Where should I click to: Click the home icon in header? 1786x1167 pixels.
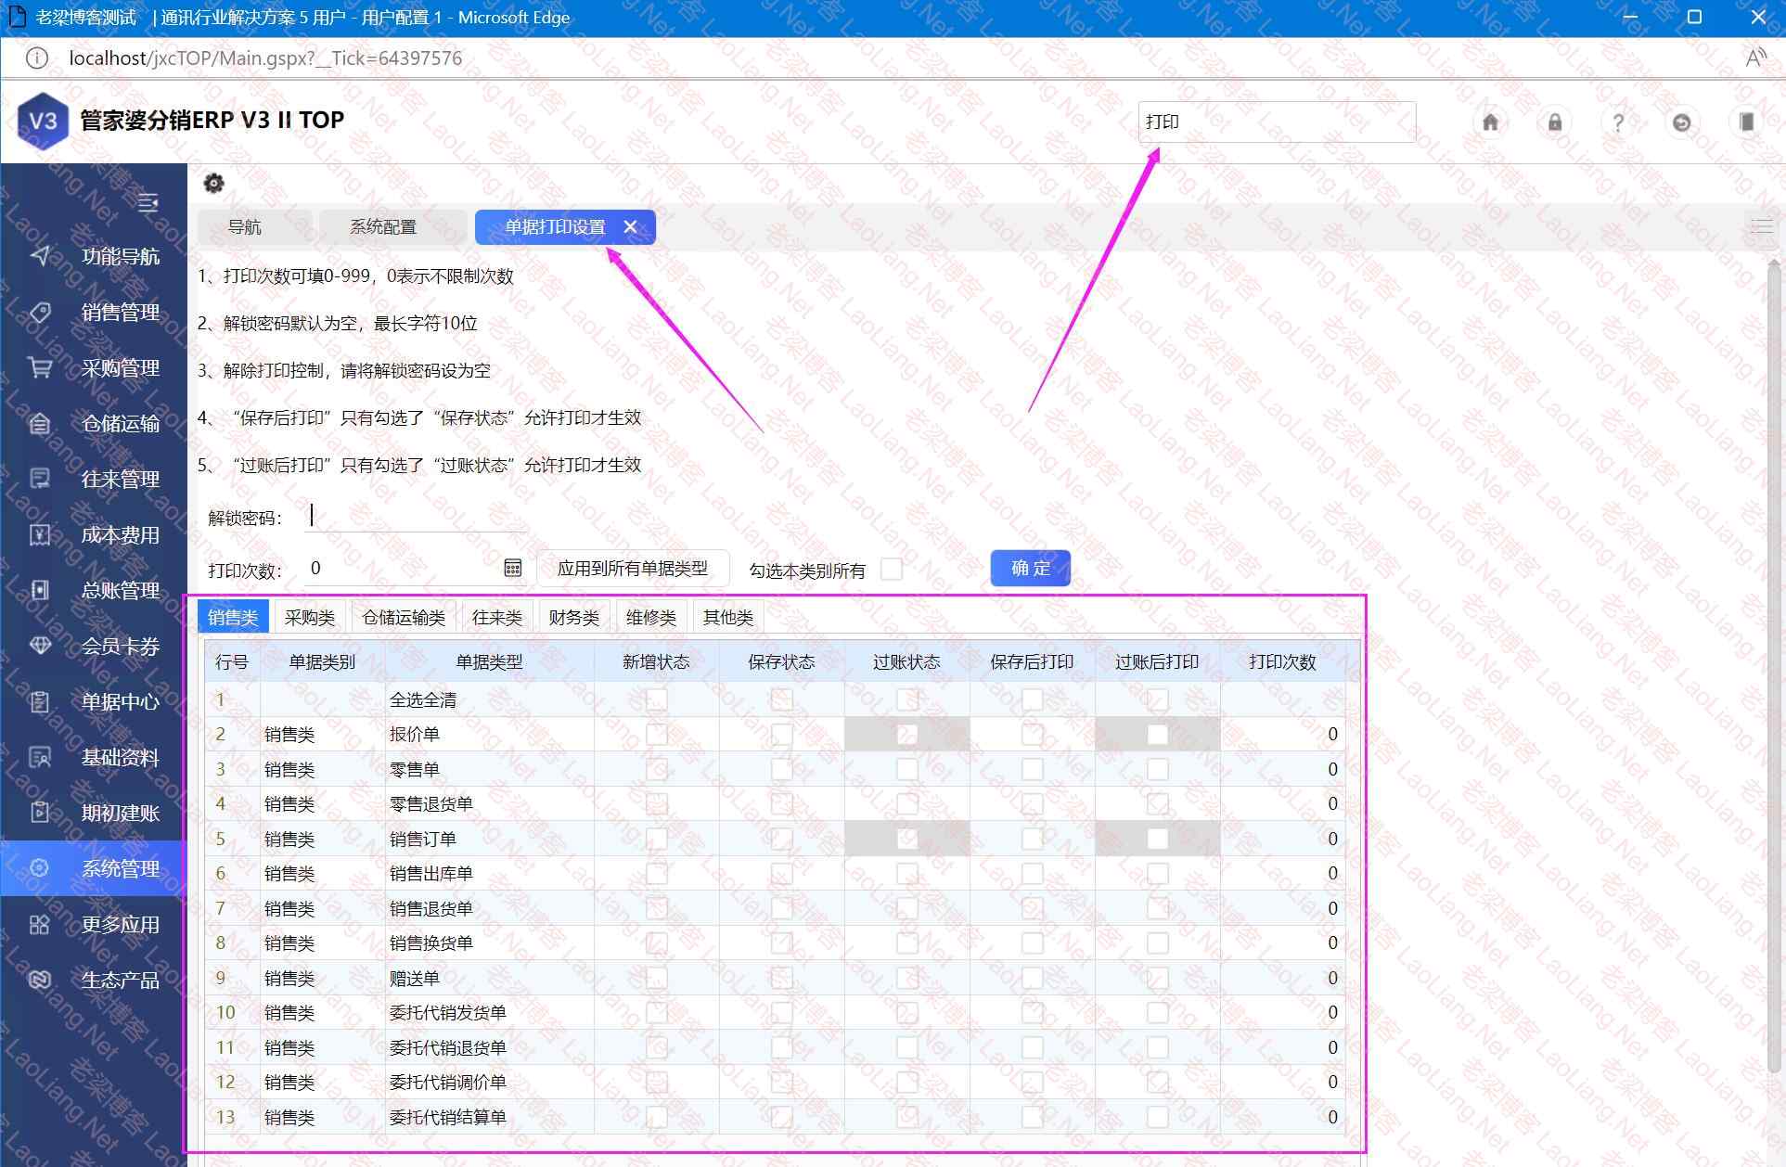point(1490,122)
